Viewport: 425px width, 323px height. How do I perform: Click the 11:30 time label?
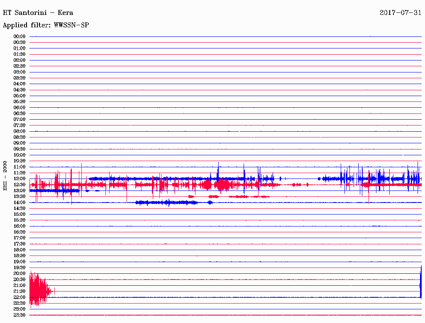pyautogui.click(x=20, y=173)
